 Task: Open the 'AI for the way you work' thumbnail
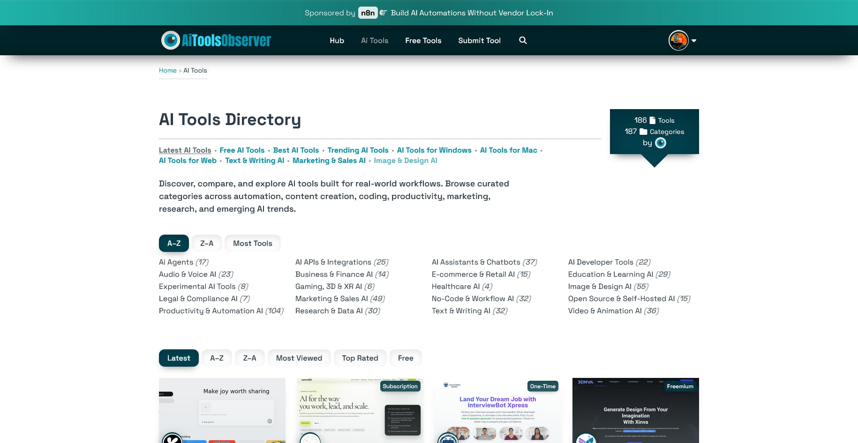point(360,410)
